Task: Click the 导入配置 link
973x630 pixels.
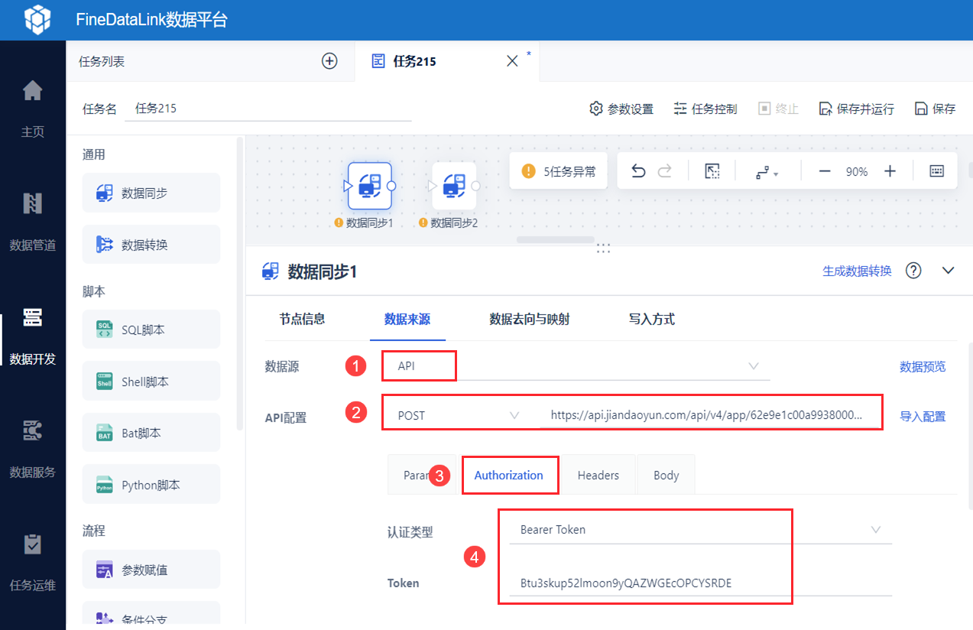Action: (923, 417)
